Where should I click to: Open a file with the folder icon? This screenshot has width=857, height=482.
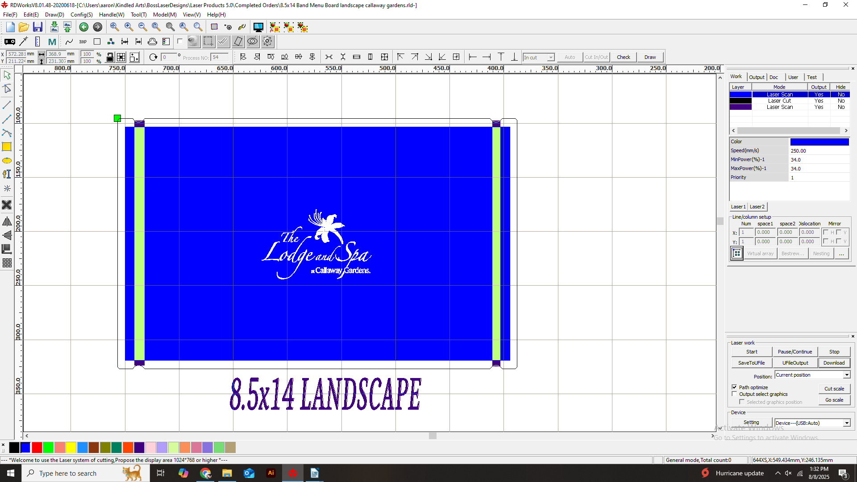24,27
